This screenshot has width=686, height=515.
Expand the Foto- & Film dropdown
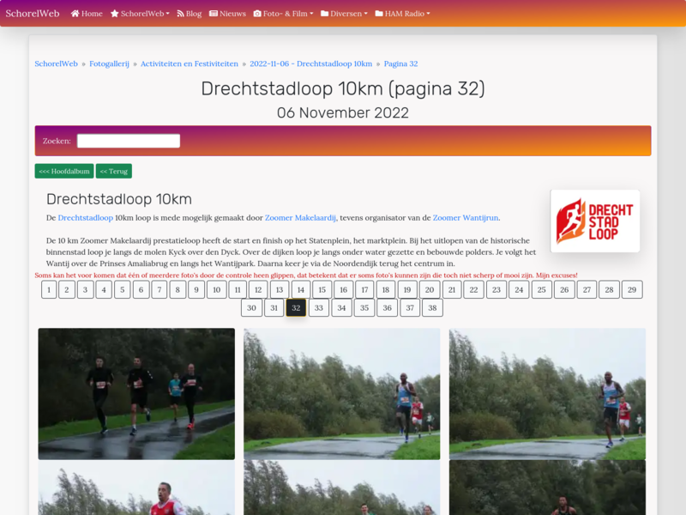point(284,14)
